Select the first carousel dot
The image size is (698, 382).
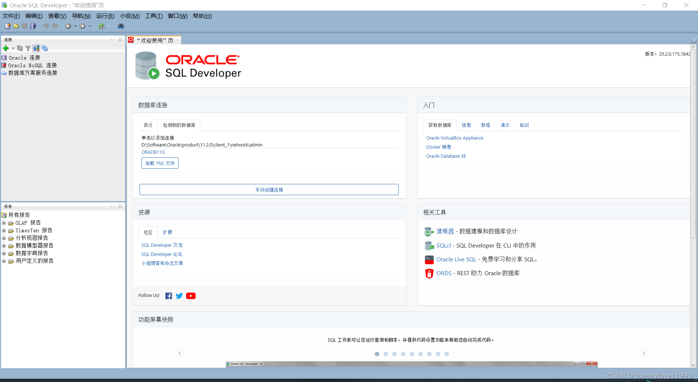coord(377,354)
